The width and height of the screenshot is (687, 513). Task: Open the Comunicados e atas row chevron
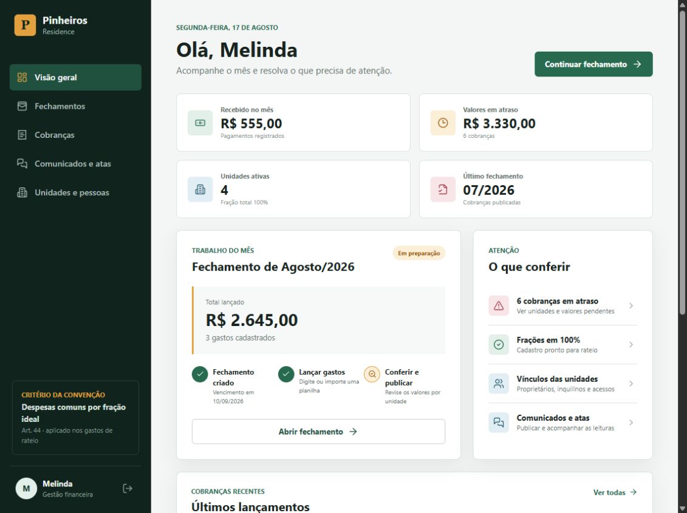631,423
